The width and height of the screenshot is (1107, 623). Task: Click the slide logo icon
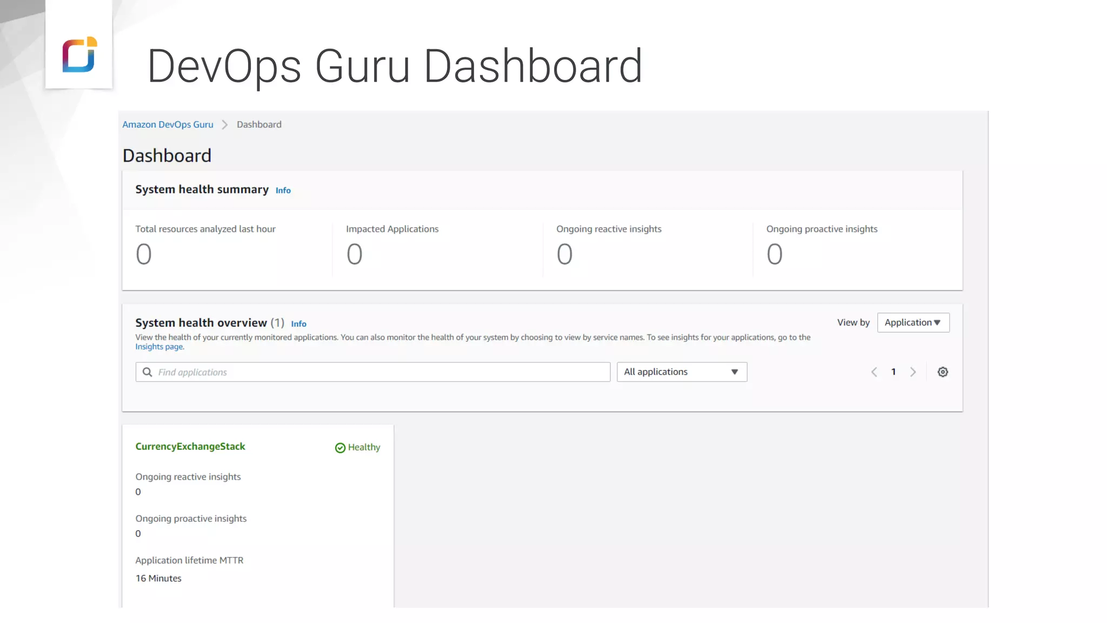79,54
